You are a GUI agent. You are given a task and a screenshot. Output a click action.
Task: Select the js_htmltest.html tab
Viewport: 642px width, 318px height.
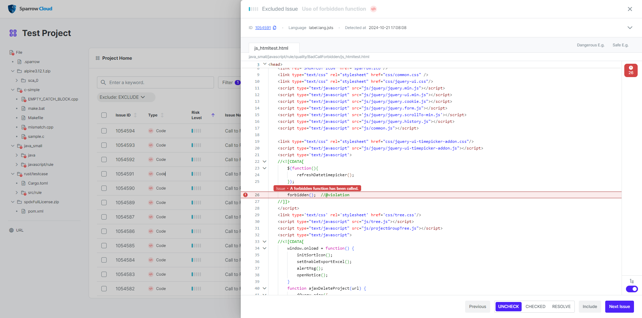coord(274,48)
